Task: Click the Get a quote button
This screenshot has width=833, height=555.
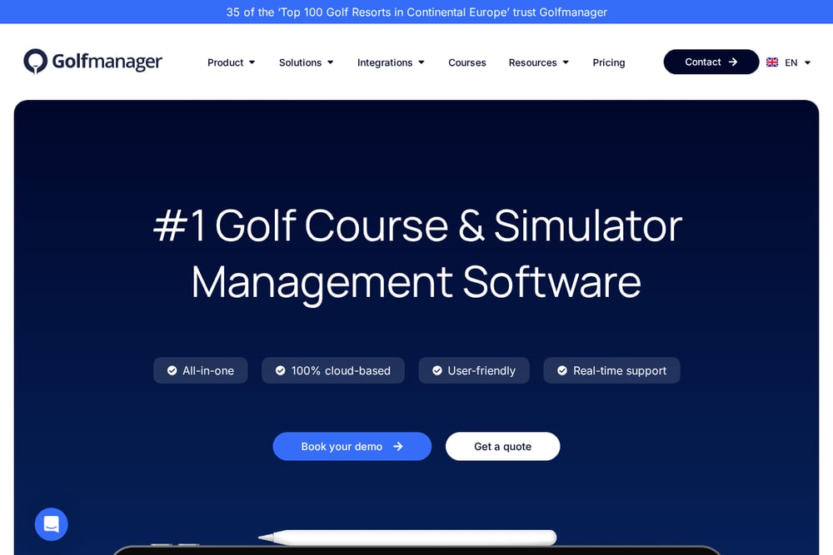Action: tap(502, 446)
